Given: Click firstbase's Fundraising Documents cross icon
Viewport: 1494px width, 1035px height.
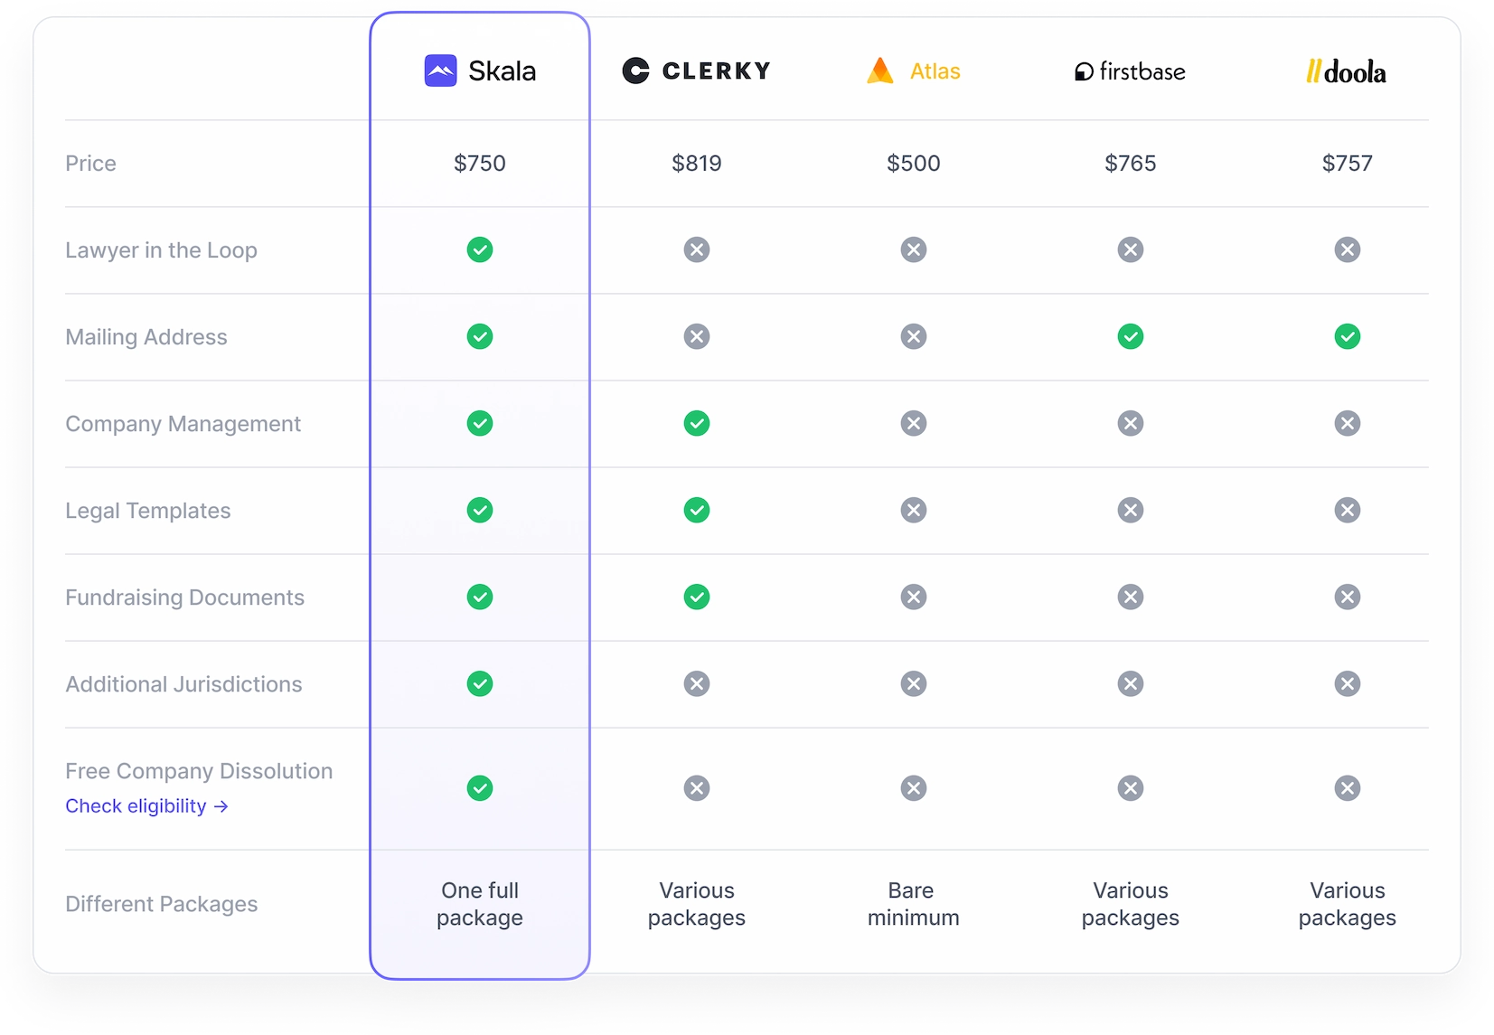Looking at the screenshot, I should 1131,597.
